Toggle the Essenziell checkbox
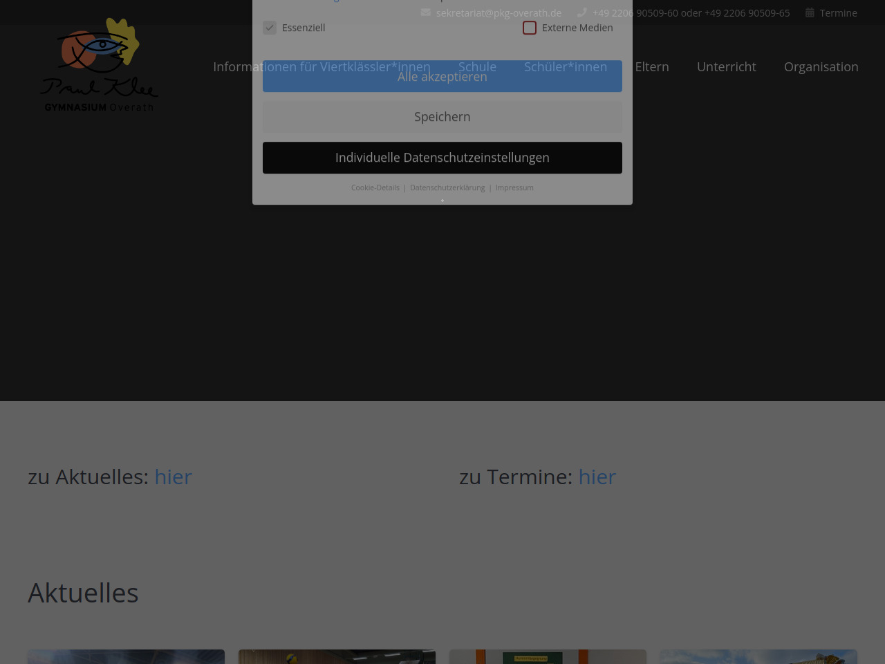This screenshot has width=885, height=664. coord(270,28)
